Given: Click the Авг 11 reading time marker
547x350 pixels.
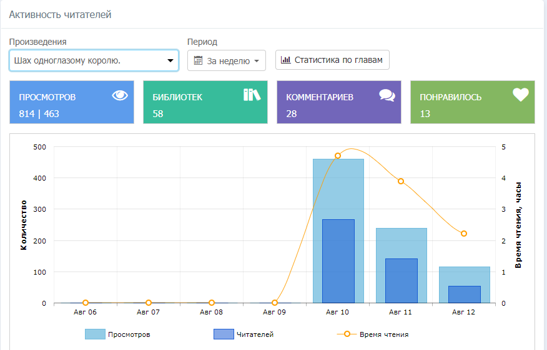Looking at the screenshot, I should 401,181.
